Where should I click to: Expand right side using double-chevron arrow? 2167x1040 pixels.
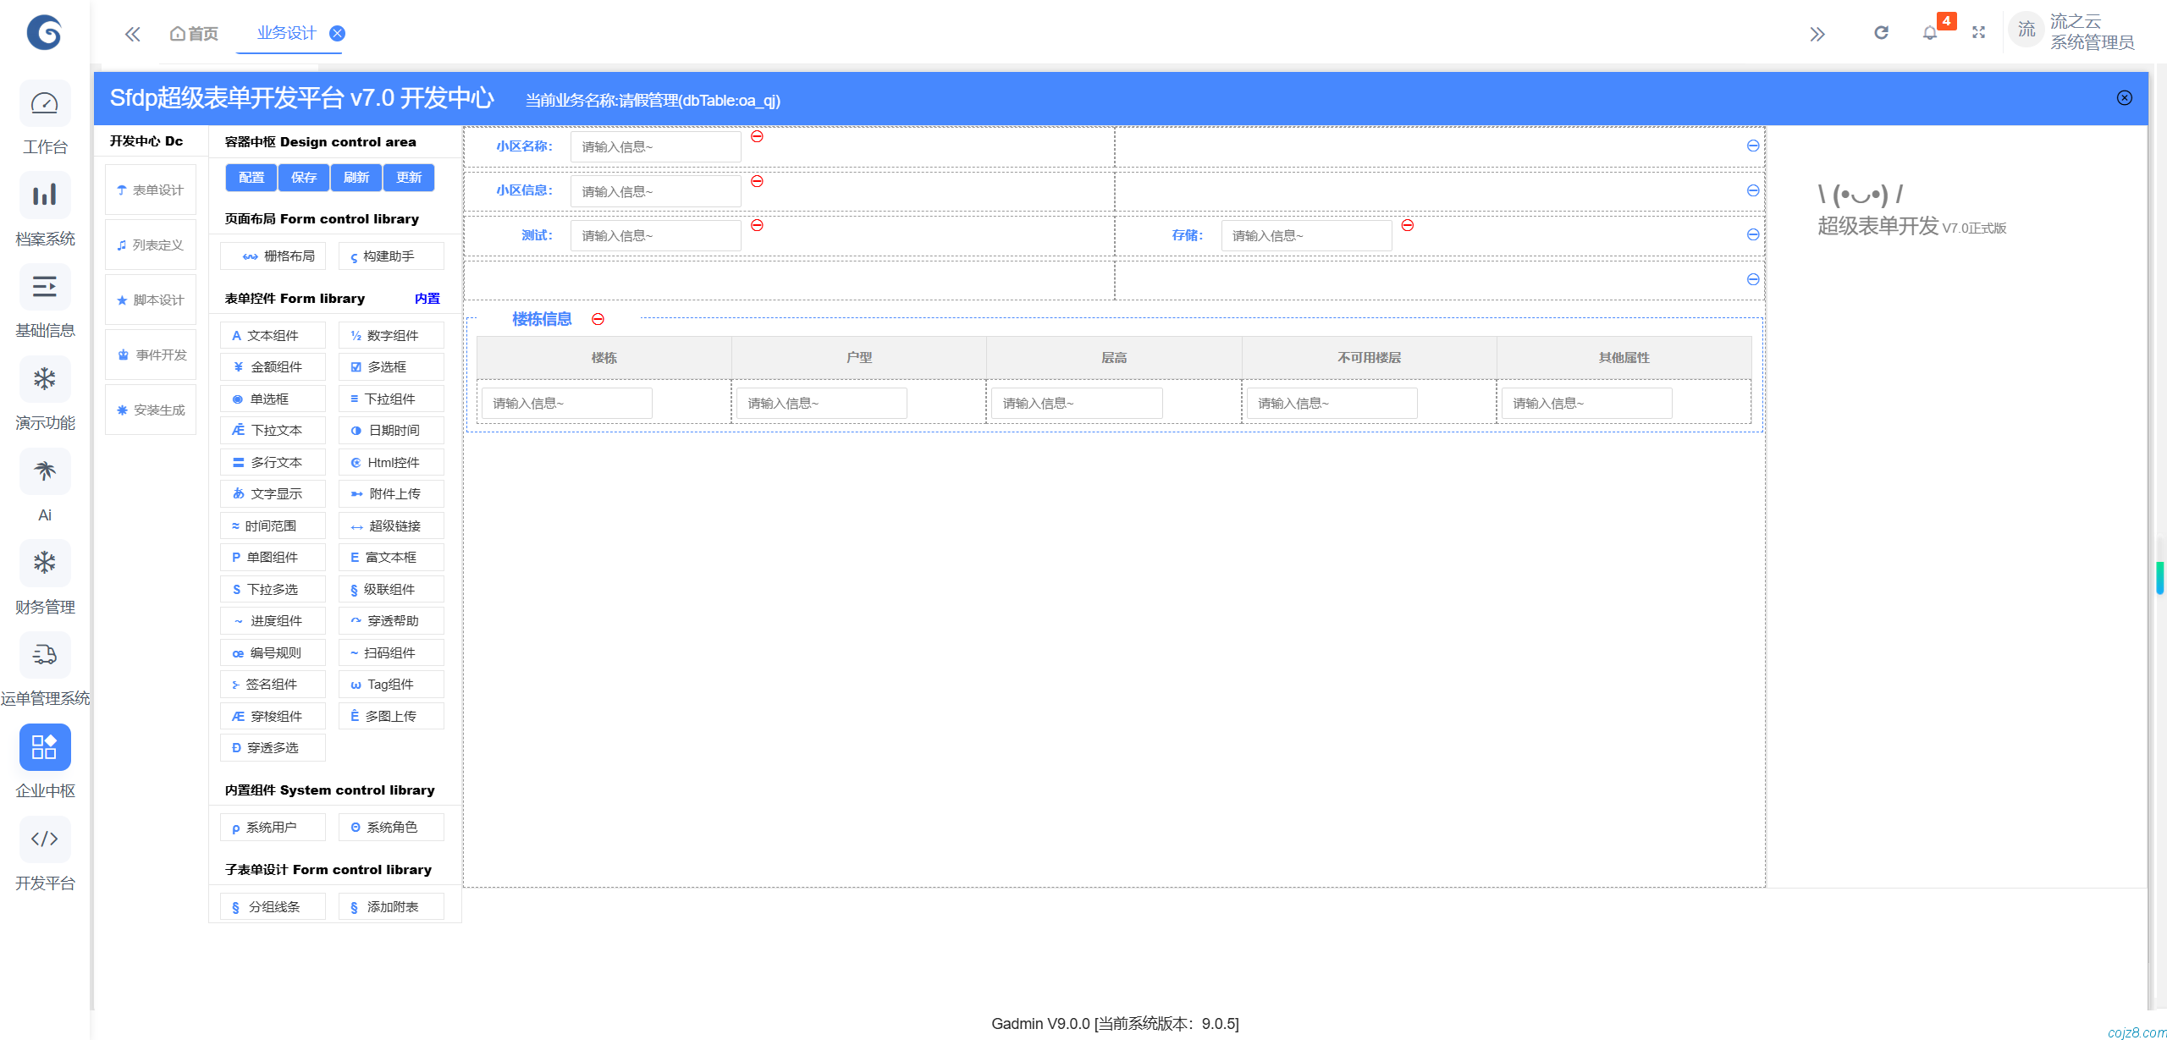point(1817,32)
